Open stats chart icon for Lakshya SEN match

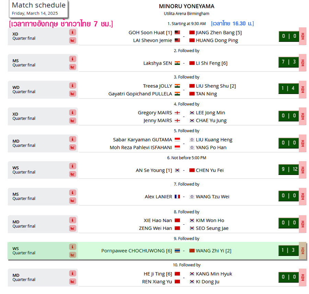coord(72,67)
